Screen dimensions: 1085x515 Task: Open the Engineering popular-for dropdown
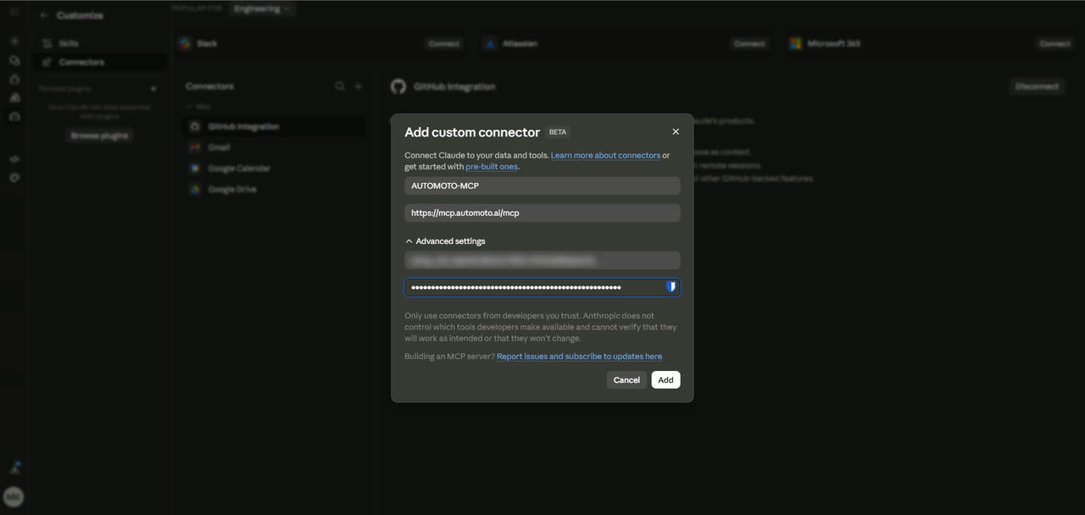[x=262, y=8]
